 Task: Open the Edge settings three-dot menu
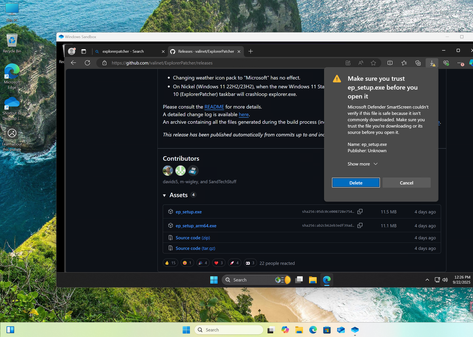(460, 62)
